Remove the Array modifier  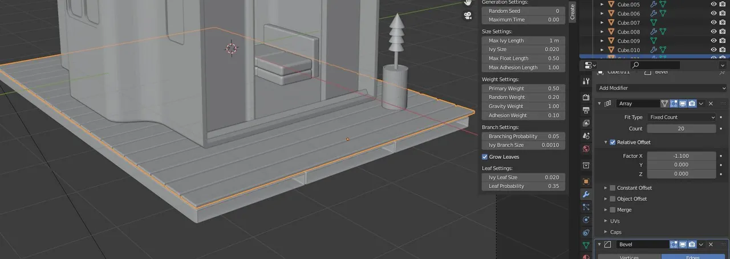pyautogui.click(x=711, y=104)
